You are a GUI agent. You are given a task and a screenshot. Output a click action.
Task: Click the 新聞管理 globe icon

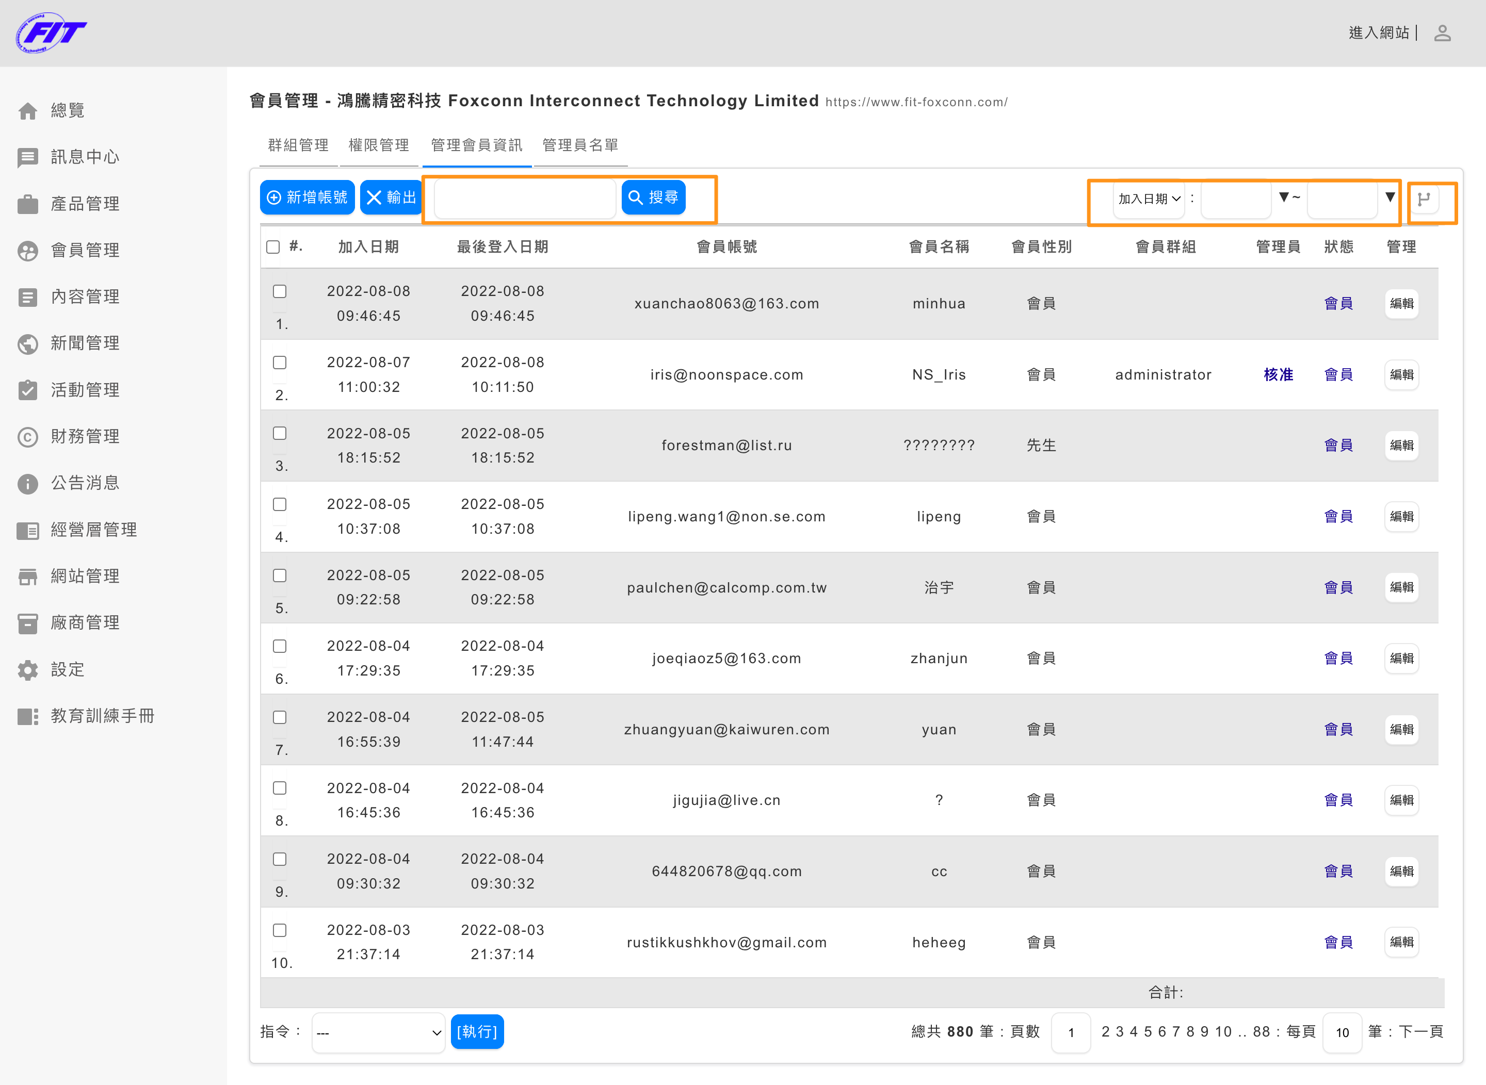pos(27,343)
